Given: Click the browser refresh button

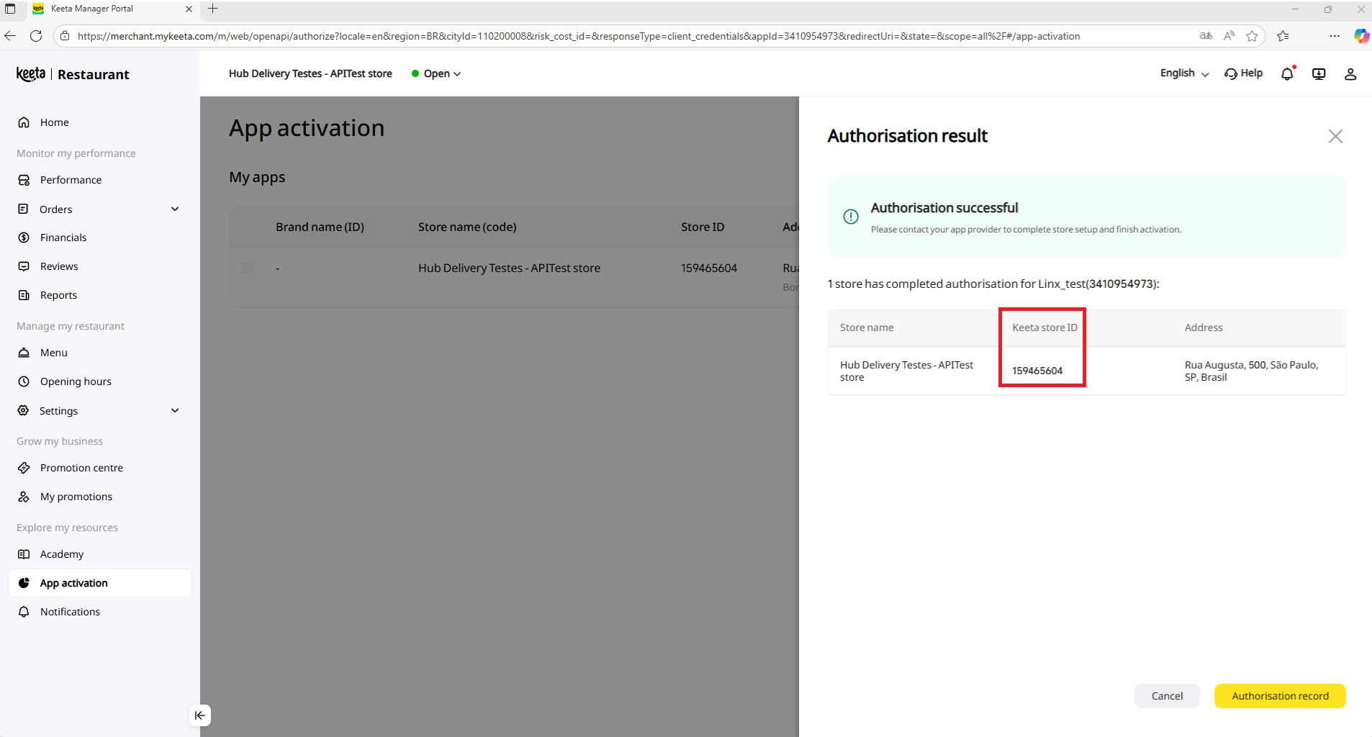Looking at the screenshot, I should click(x=36, y=36).
